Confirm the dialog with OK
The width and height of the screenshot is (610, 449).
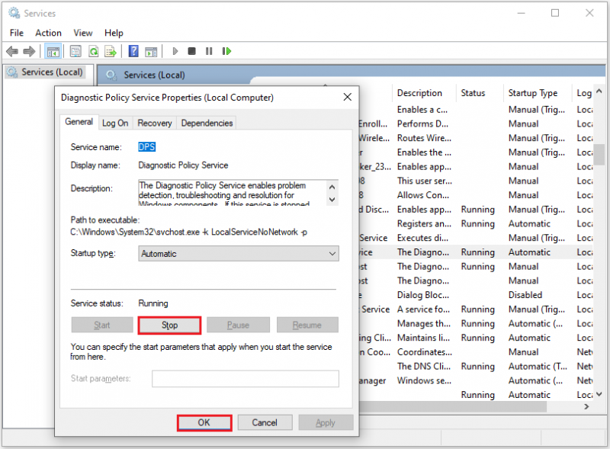(204, 423)
